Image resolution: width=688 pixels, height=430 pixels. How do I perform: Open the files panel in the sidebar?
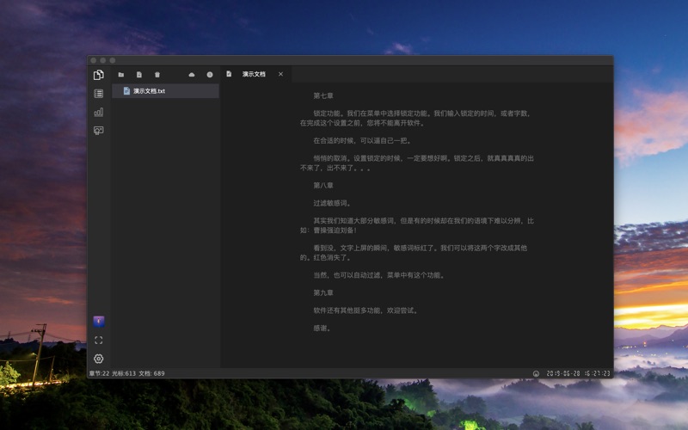(99, 75)
